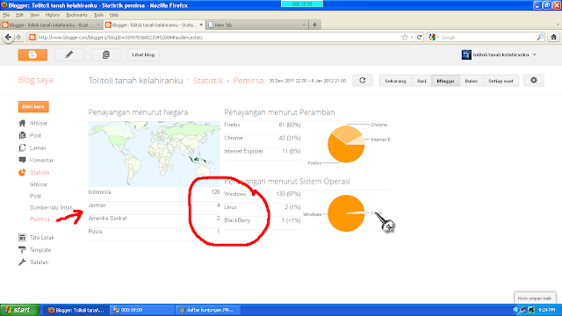This screenshot has width=562, height=316.
Task: Click the Windows operating system pie chart
Action: [346, 213]
